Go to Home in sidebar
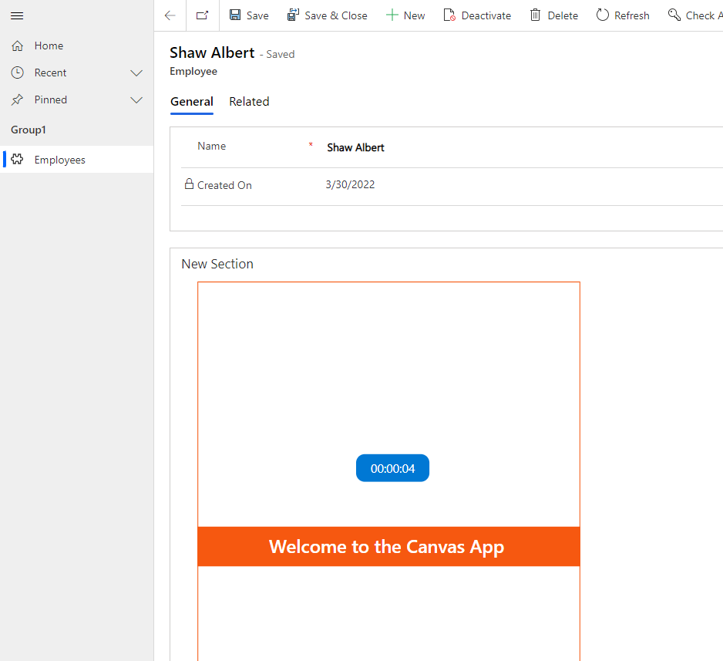This screenshot has height=661, width=723. click(49, 46)
